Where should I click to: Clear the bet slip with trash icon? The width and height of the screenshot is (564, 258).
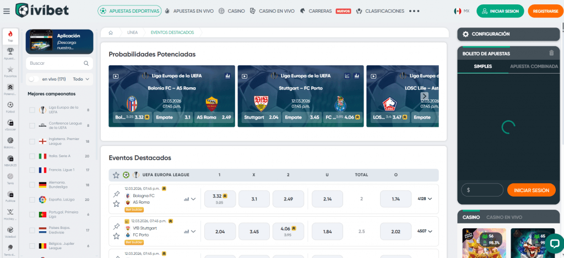pyautogui.click(x=551, y=53)
